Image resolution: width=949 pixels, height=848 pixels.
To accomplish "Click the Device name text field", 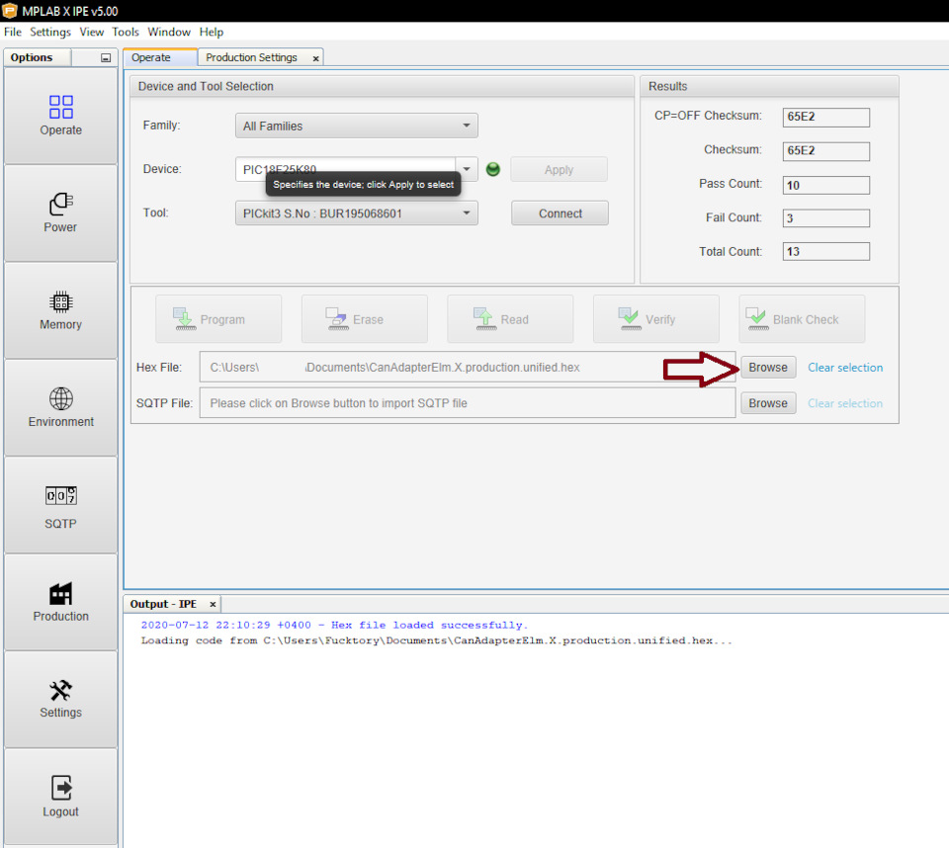I will (345, 169).
